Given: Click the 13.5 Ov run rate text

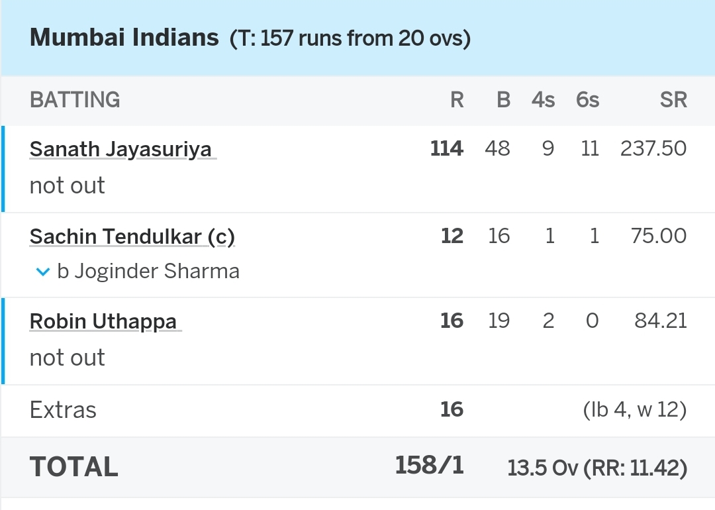Looking at the screenshot, I should pyautogui.click(x=597, y=468).
